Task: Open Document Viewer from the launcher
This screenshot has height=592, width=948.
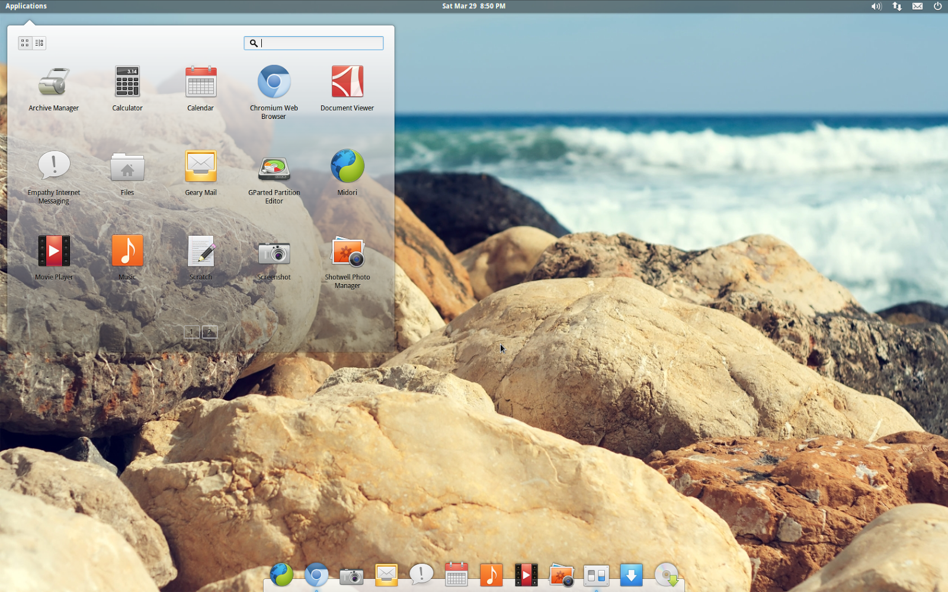Action: click(x=347, y=88)
